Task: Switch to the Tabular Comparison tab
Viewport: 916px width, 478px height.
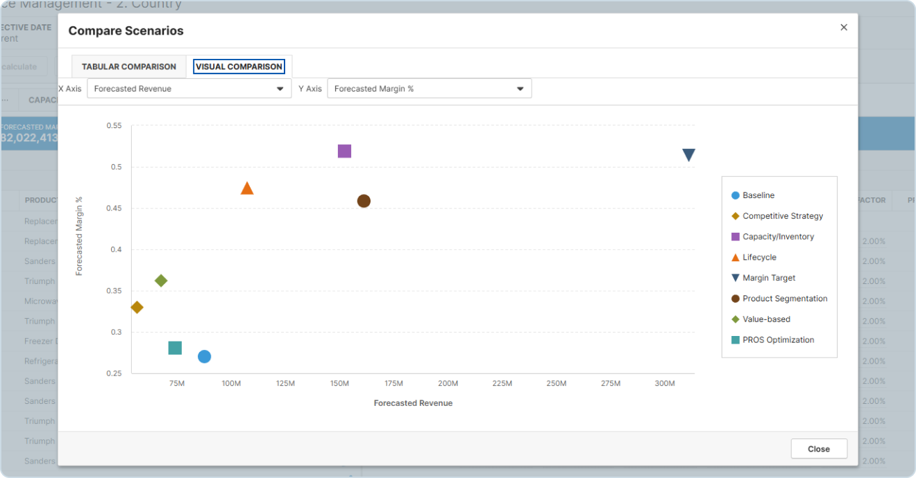Action: (129, 67)
